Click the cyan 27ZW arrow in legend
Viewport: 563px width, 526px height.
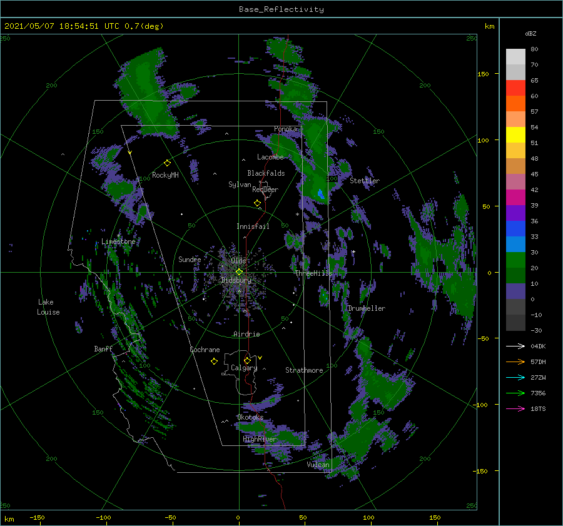click(515, 377)
